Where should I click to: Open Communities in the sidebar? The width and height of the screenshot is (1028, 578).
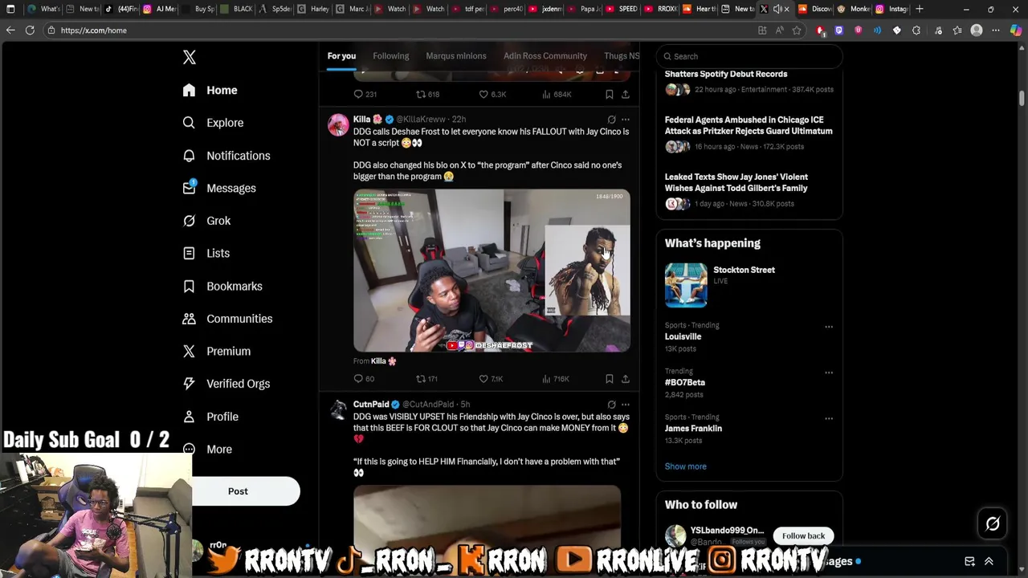227,319
